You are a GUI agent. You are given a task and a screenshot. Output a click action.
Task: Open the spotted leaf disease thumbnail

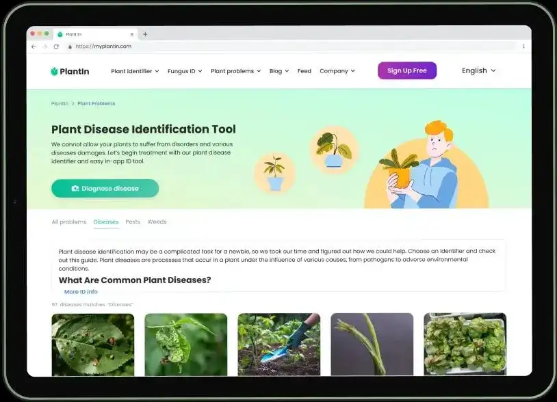(93, 344)
